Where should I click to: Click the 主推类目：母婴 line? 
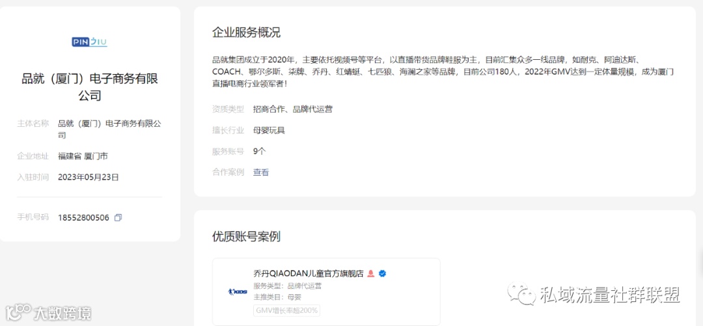(x=277, y=297)
